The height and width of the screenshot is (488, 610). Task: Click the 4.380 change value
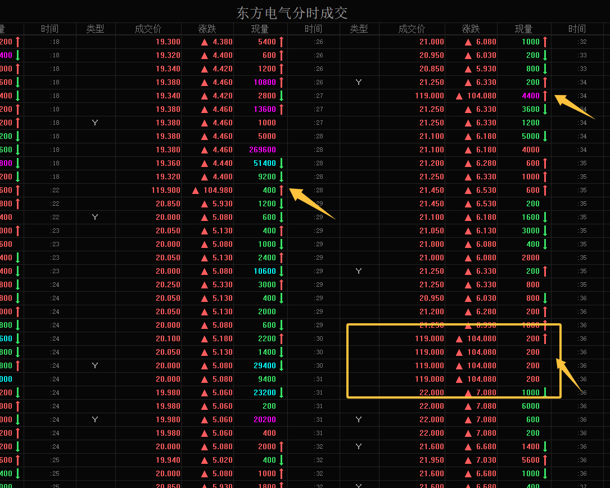223,42
